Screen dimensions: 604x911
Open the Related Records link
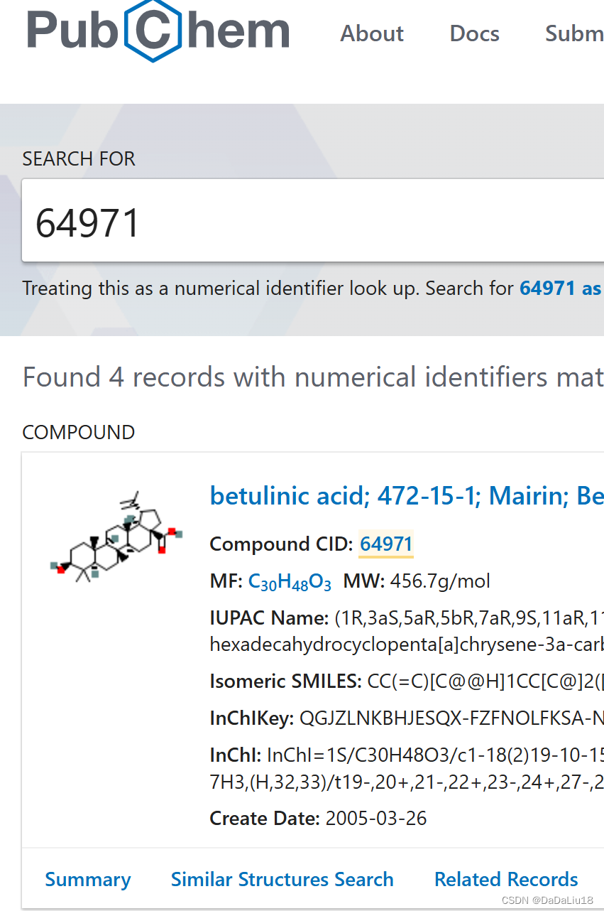(506, 880)
